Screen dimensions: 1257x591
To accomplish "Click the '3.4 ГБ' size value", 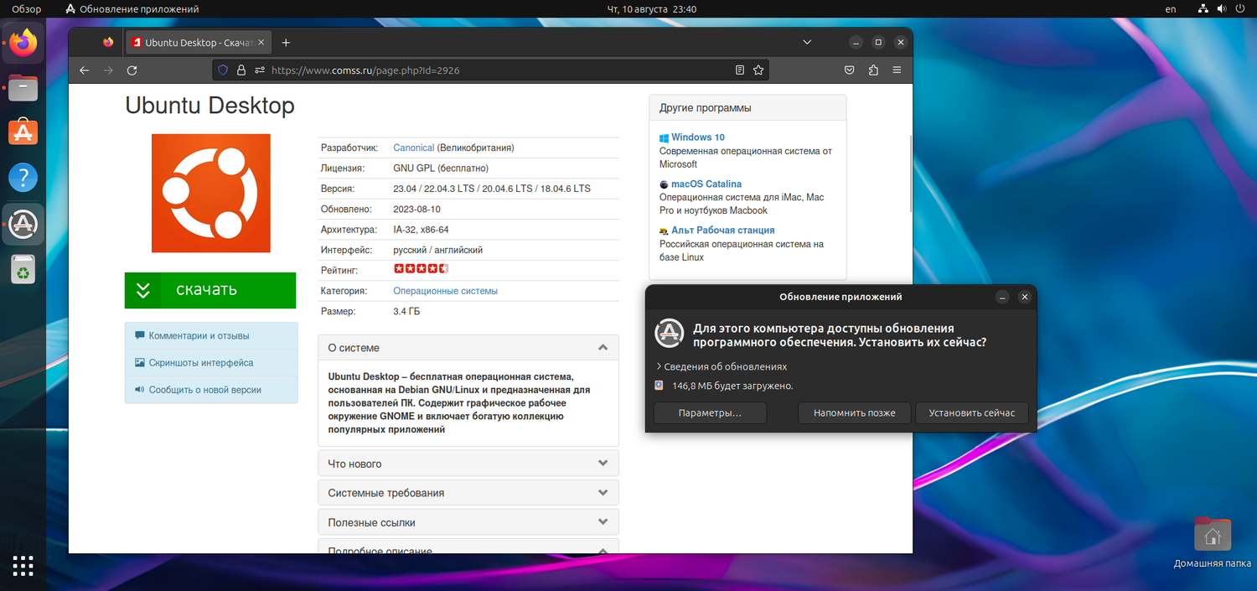I will pyautogui.click(x=406, y=311).
